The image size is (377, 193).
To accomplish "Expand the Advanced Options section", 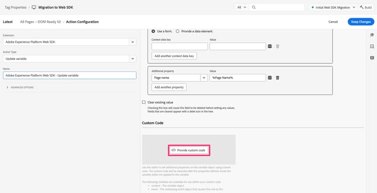I will coord(20,87).
